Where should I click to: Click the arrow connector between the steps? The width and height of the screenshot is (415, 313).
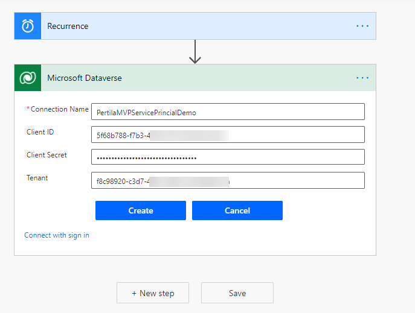coord(195,52)
